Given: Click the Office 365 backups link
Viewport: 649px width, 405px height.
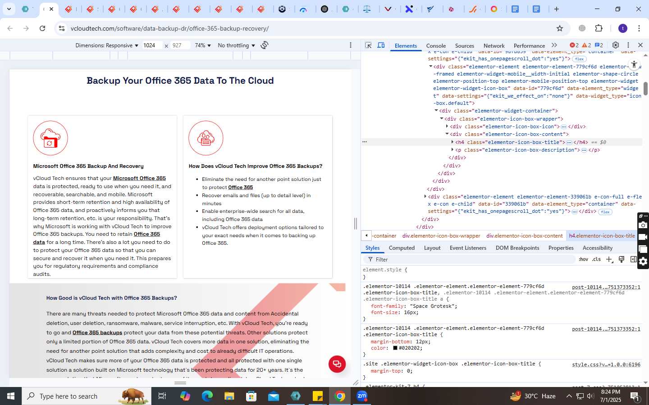Looking at the screenshot, I should click(97, 333).
